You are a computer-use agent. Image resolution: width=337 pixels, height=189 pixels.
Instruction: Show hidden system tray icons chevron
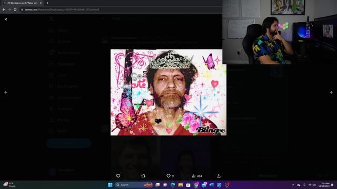pos(293,185)
